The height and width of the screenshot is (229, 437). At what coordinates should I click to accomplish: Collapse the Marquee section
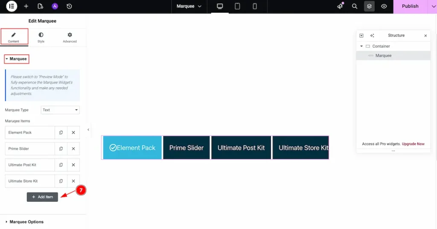[17, 59]
